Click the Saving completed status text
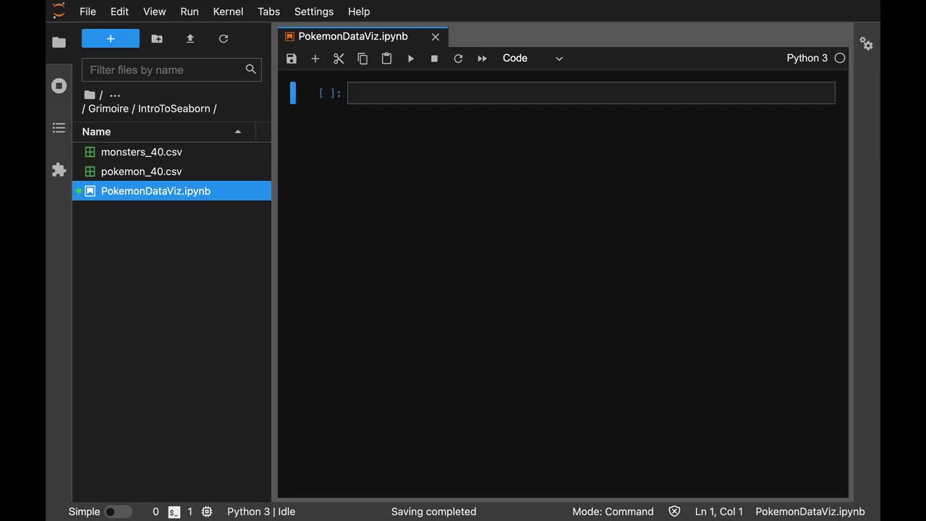This screenshot has height=521, width=926. tap(433, 512)
